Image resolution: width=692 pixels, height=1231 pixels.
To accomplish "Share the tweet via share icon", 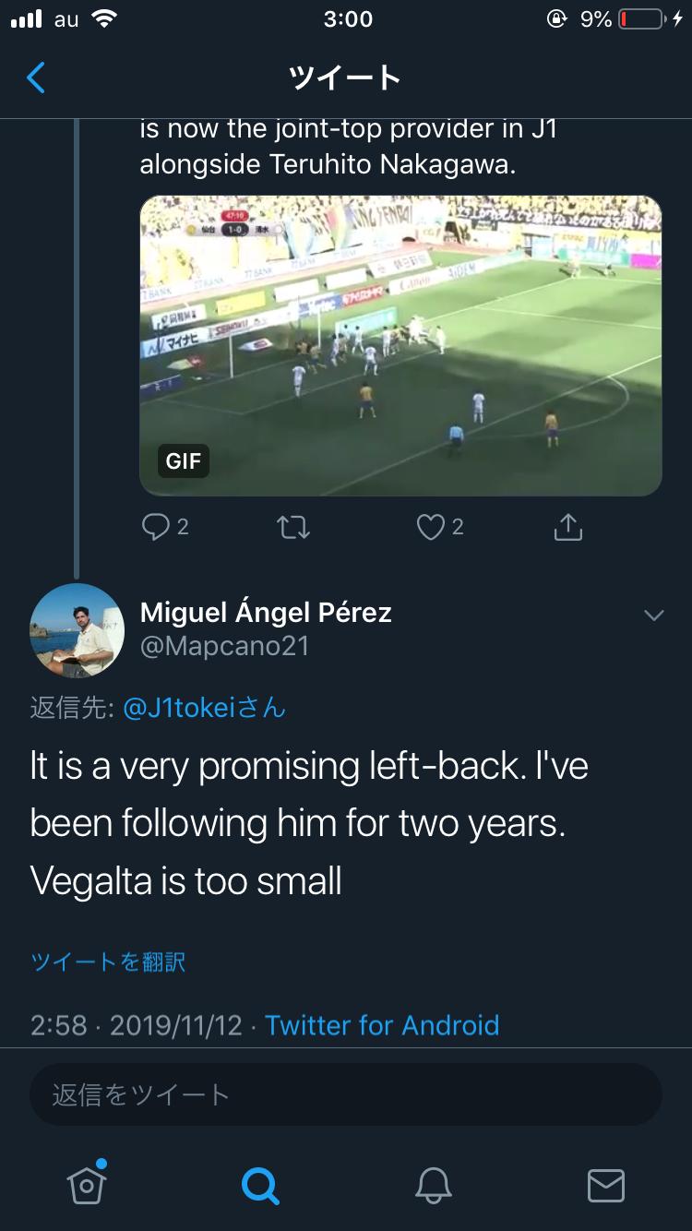I will point(567,527).
